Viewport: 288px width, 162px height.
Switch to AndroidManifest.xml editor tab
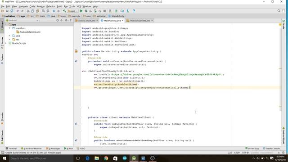pyautogui.click(x=139, y=21)
